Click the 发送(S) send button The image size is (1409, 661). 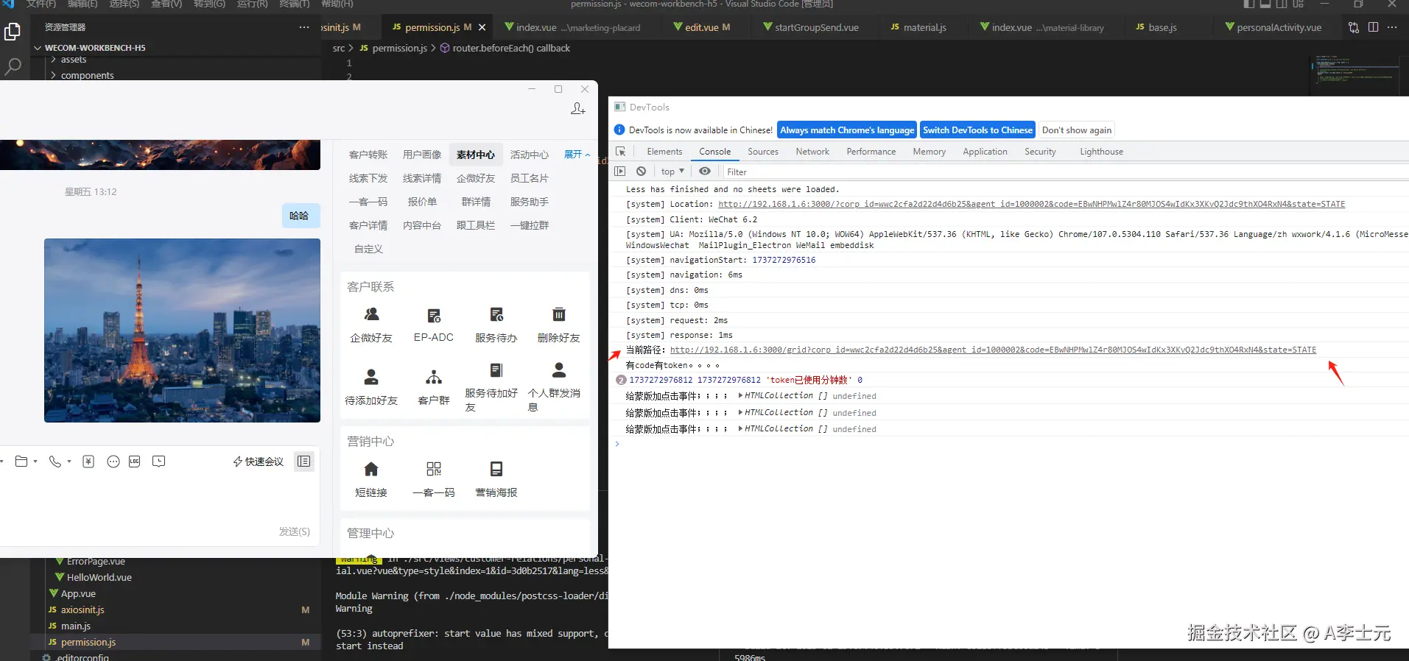click(x=295, y=531)
